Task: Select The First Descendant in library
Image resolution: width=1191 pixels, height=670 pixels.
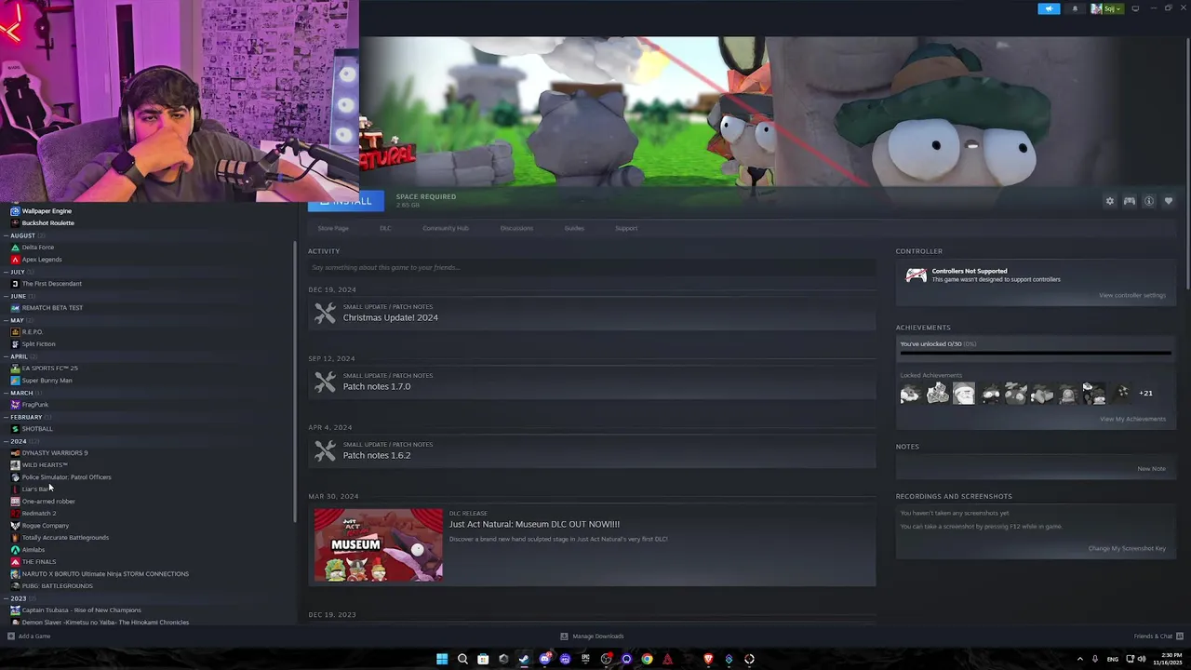Action: (x=51, y=284)
